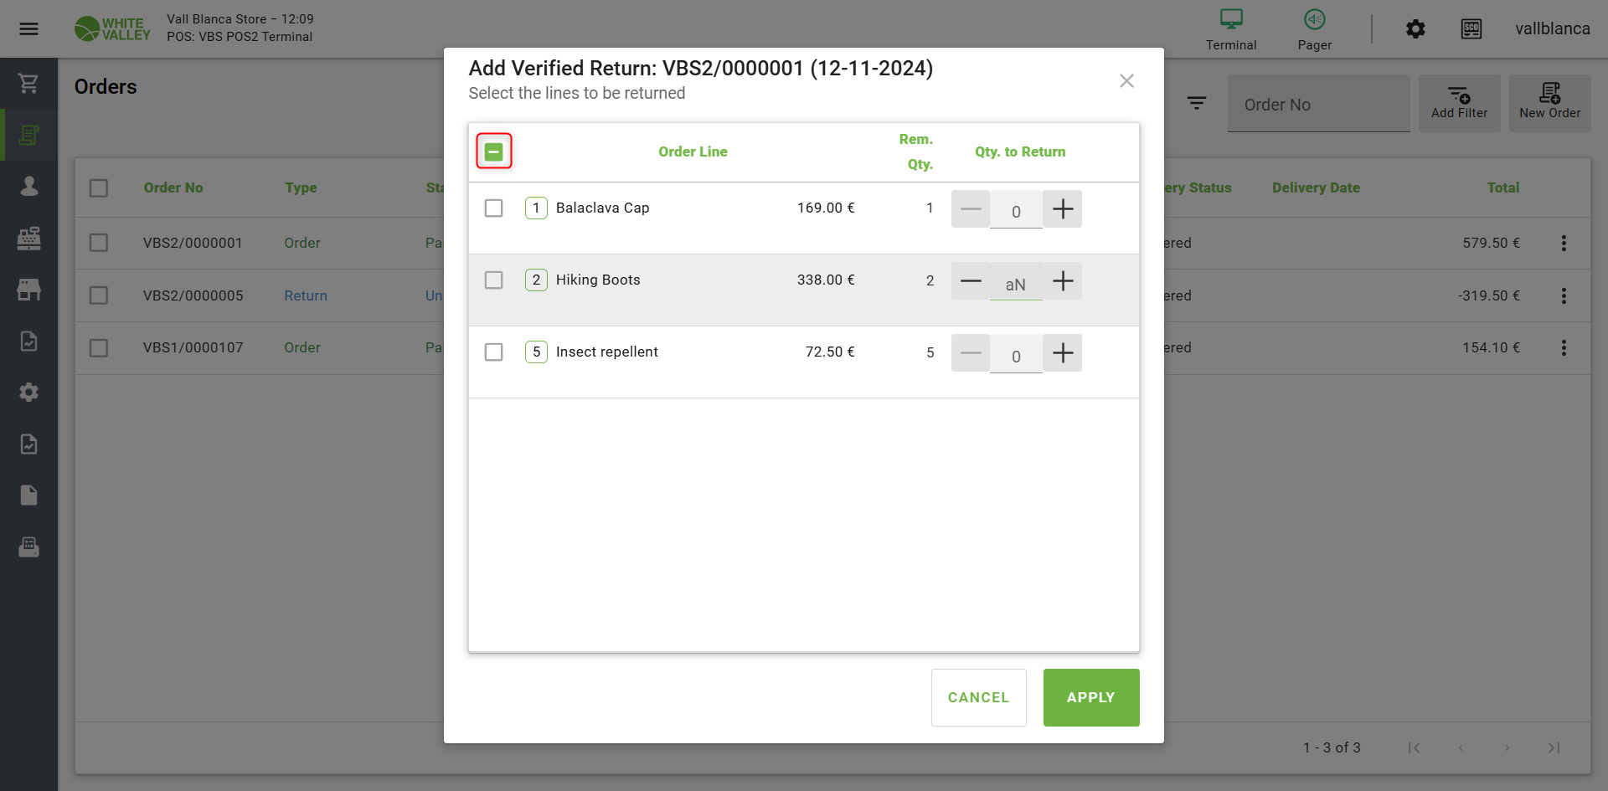Open the shopping cart sidebar icon
The image size is (1608, 791).
click(28, 83)
